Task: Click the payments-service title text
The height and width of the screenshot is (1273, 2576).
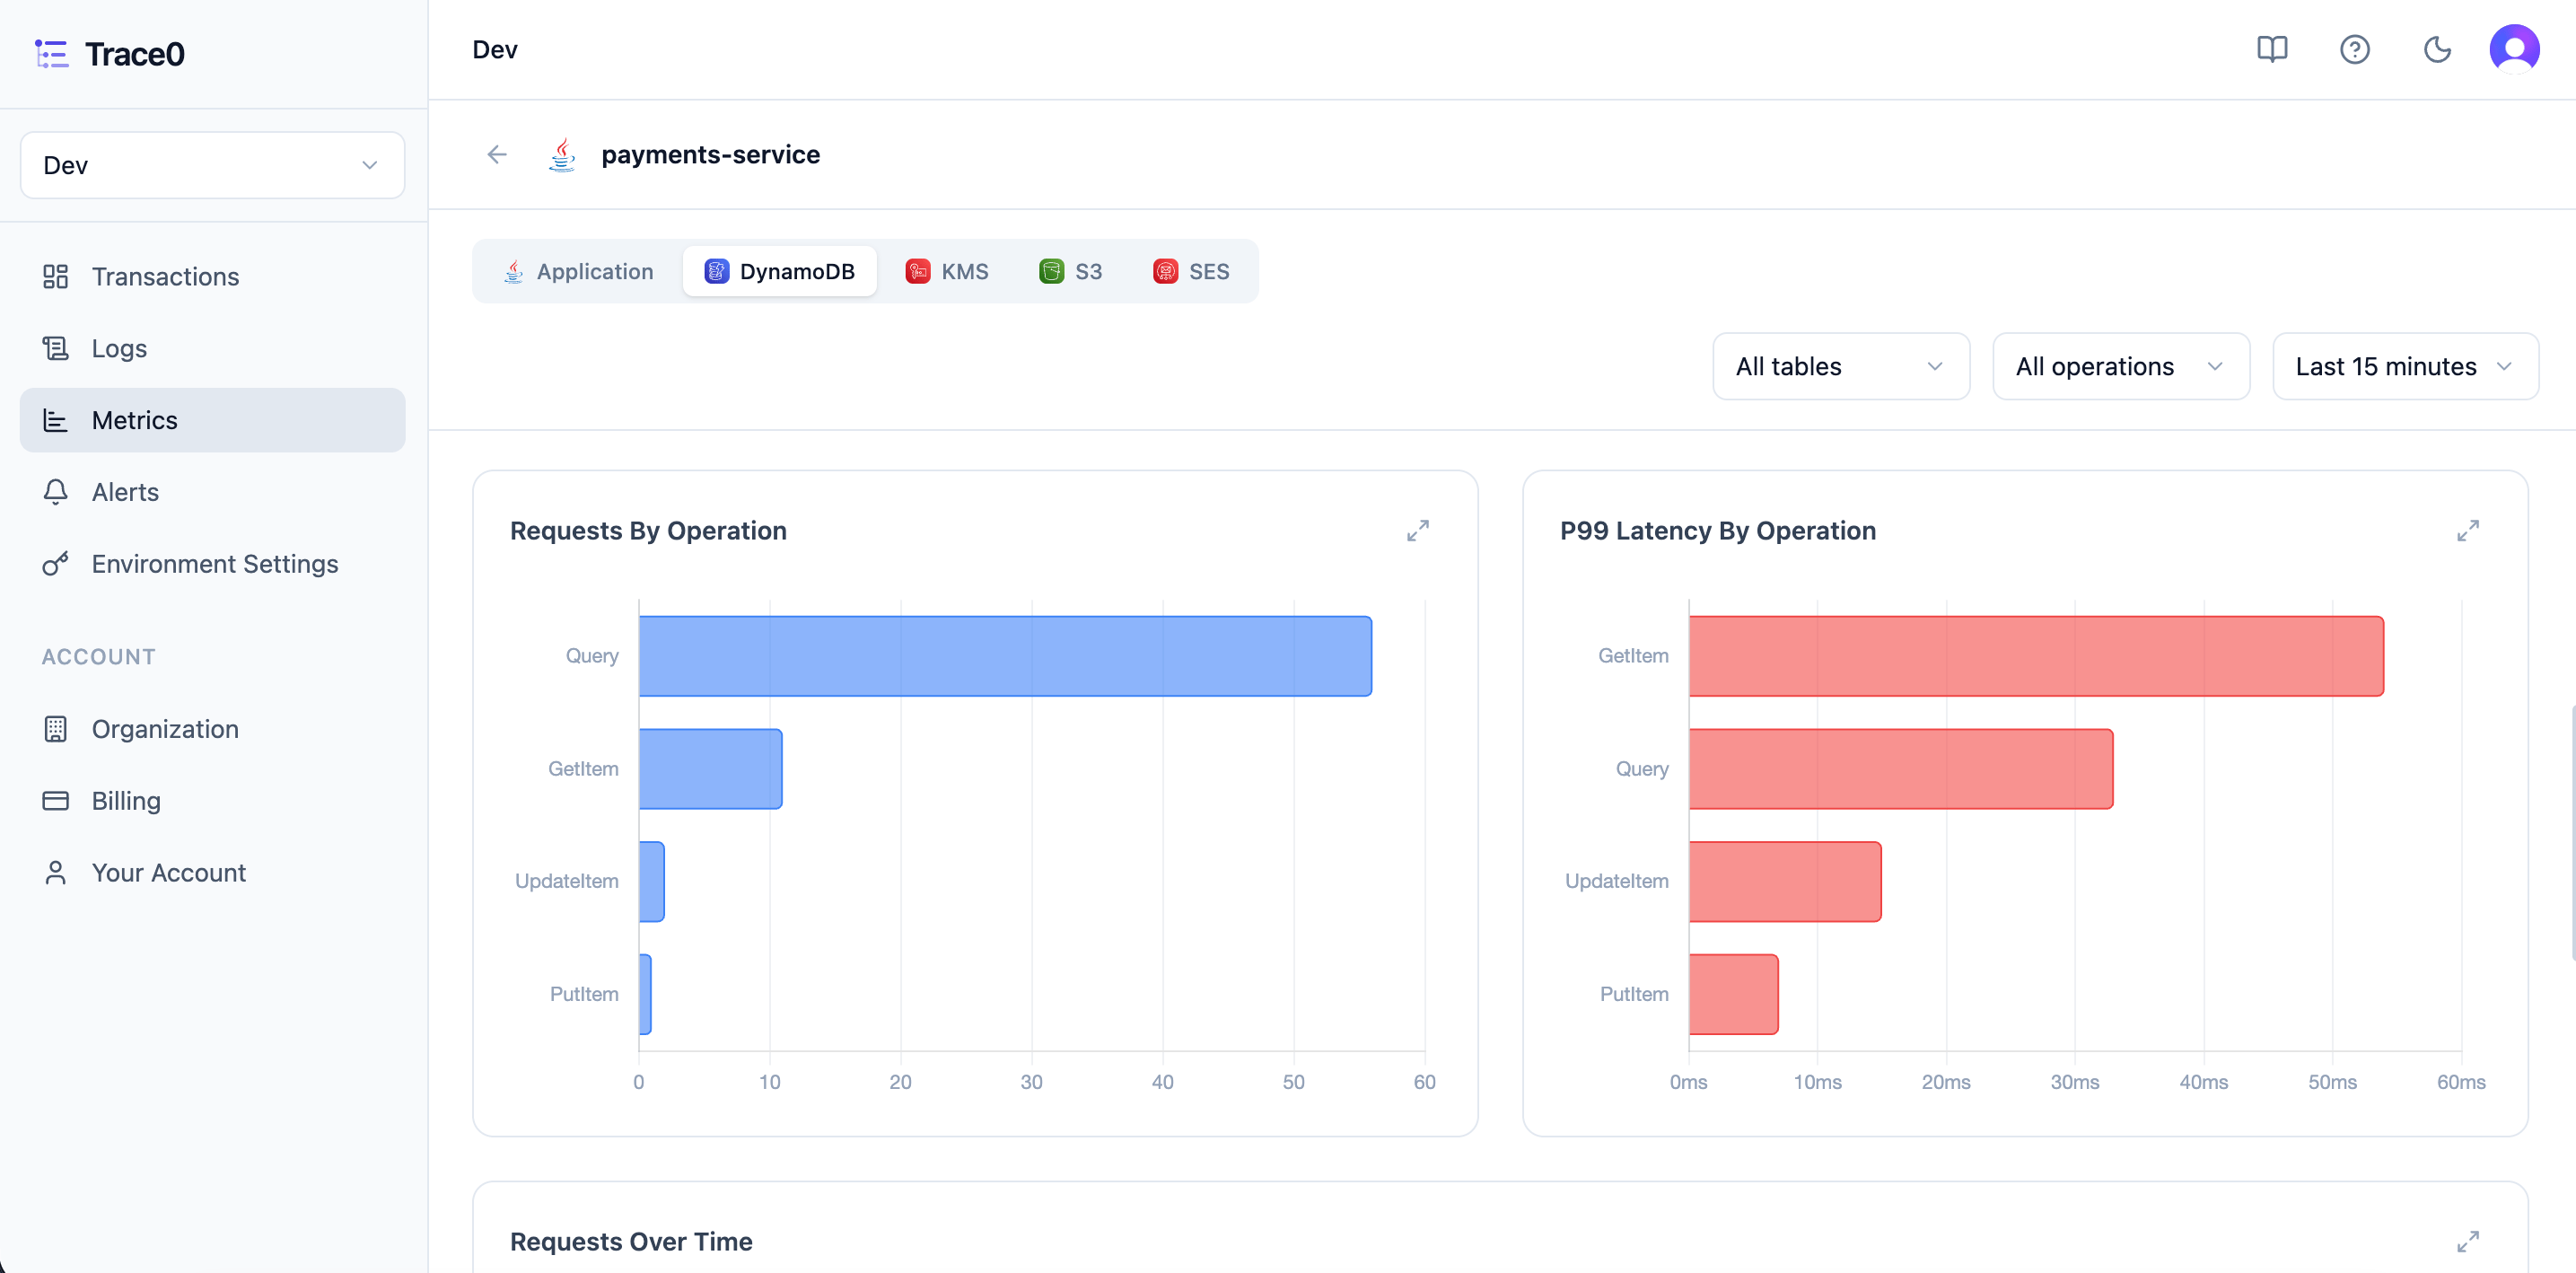Action: [x=710, y=155]
